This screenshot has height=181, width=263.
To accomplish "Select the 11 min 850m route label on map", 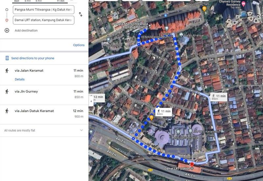I will [x=218, y=97].
